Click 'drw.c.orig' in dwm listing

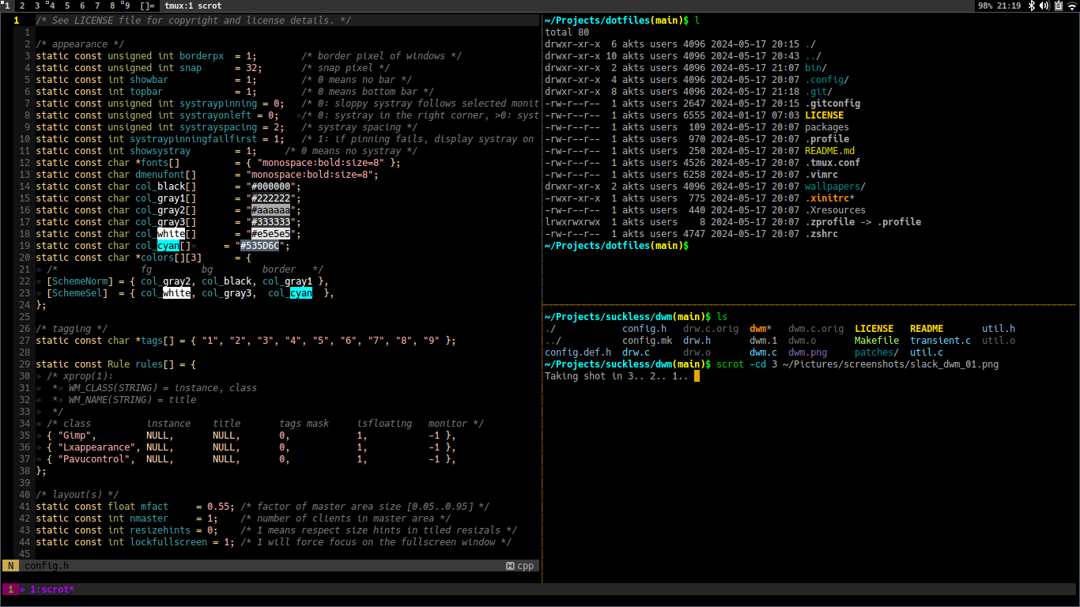(x=711, y=329)
